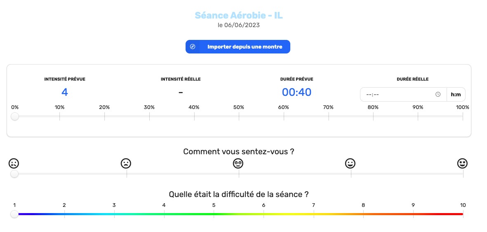487x232 pixels.
Task: Click Importer depuis une montre button
Action: 238,47
